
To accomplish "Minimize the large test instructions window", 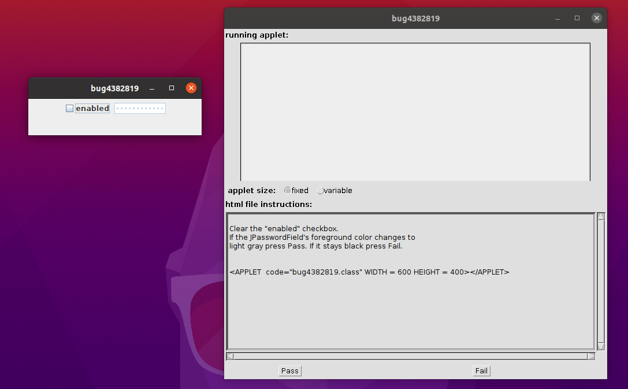I will 558,18.
